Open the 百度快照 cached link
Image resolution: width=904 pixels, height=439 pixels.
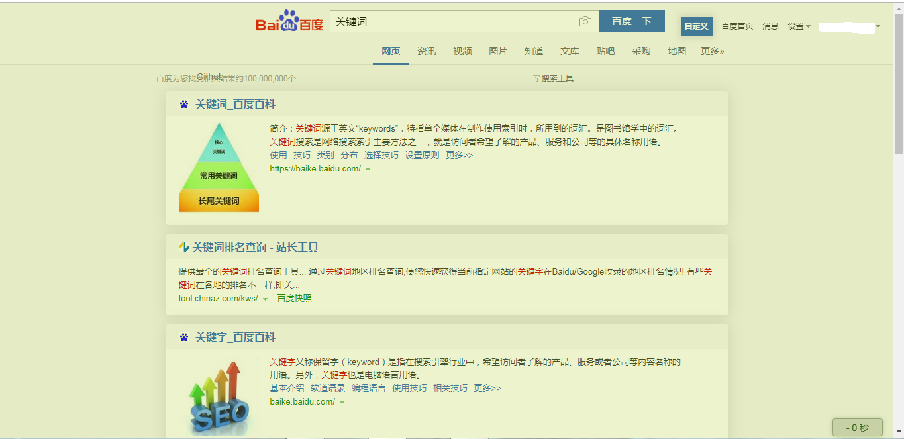pyautogui.click(x=295, y=299)
